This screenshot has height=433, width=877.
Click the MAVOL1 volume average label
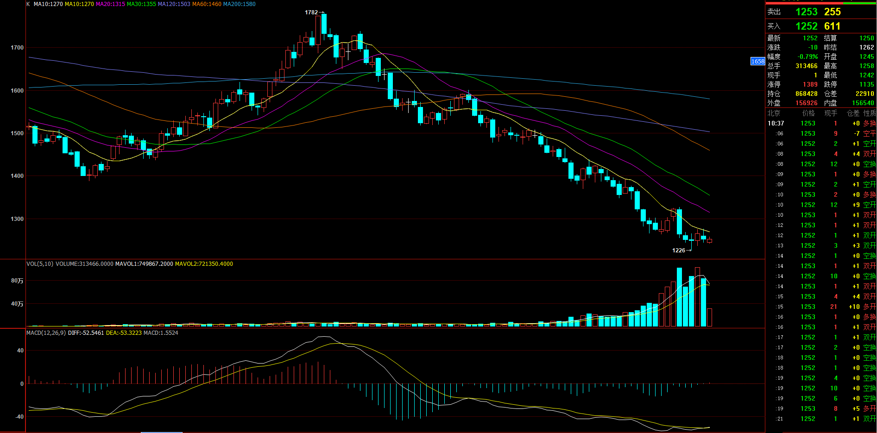[144, 264]
